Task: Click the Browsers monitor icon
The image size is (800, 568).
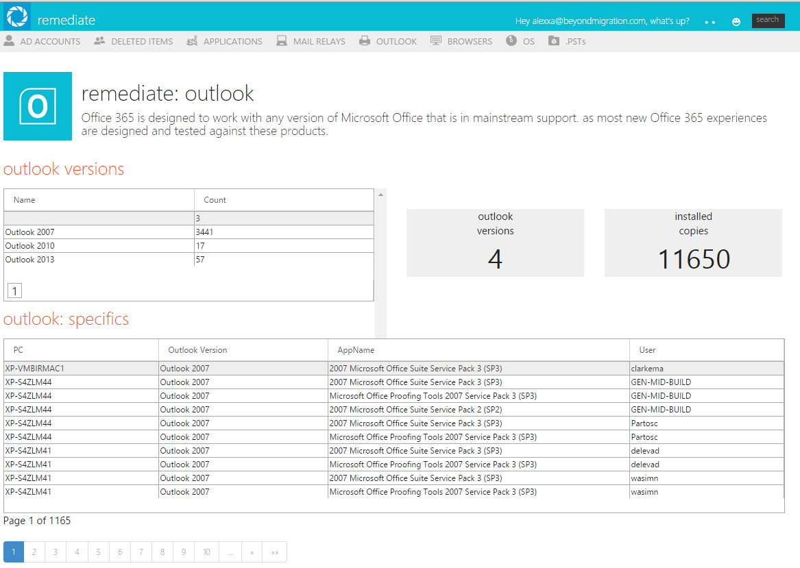Action: [x=436, y=41]
